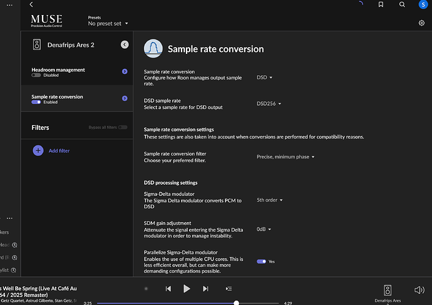Image resolution: width=432 pixels, height=305 pixels.
Task: Open the bookmark icon in top bar
Action: (x=381, y=4)
